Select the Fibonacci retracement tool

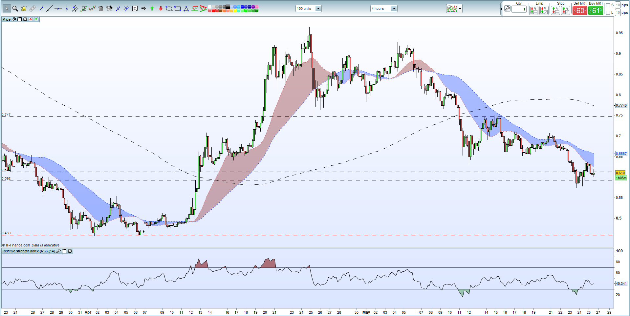coord(84,9)
